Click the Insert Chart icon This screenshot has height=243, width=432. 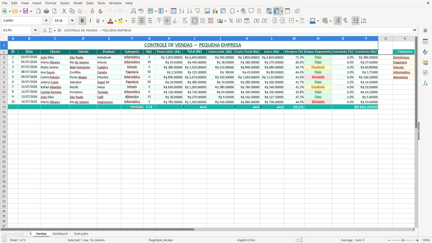coord(215,11)
